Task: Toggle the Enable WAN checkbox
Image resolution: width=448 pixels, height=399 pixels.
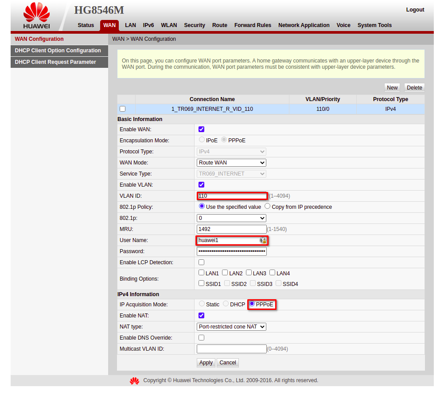Action: 202,129
